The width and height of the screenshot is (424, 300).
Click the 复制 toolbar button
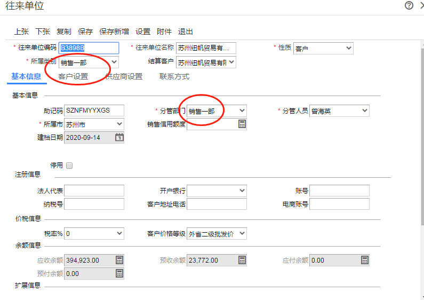point(64,31)
